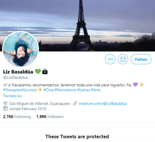Click the envelope message icon
The height and width of the screenshot is (142, 155).
123,59
